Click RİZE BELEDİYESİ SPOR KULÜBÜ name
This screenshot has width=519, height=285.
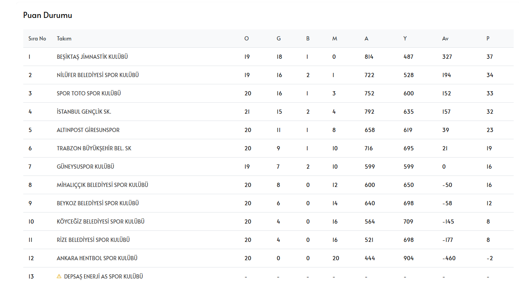93,240
